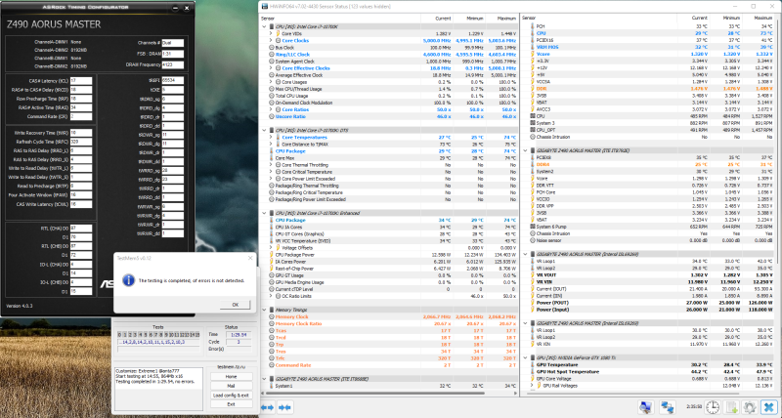This screenshot has height=418, width=782.
Task: Click the Mail button in TestMem5
Action: pyautogui.click(x=231, y=386)
